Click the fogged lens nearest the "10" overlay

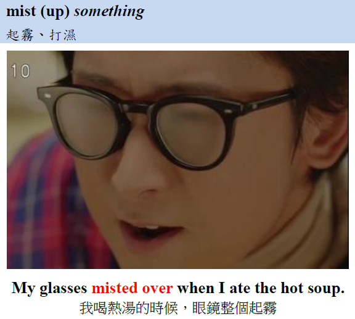86,125
